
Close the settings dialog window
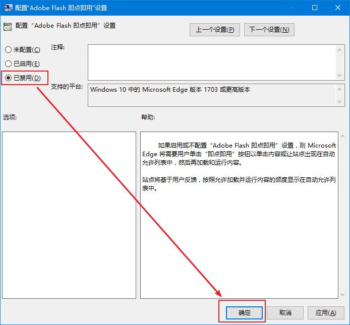click(x=338, y=8)
